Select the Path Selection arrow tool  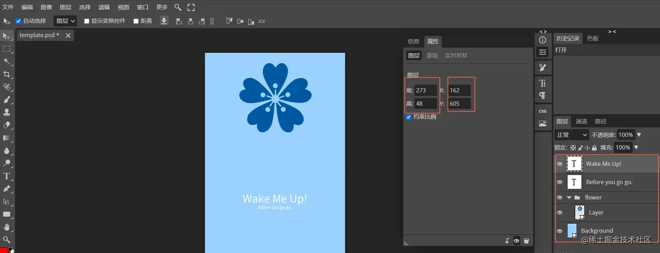point(7,202)
